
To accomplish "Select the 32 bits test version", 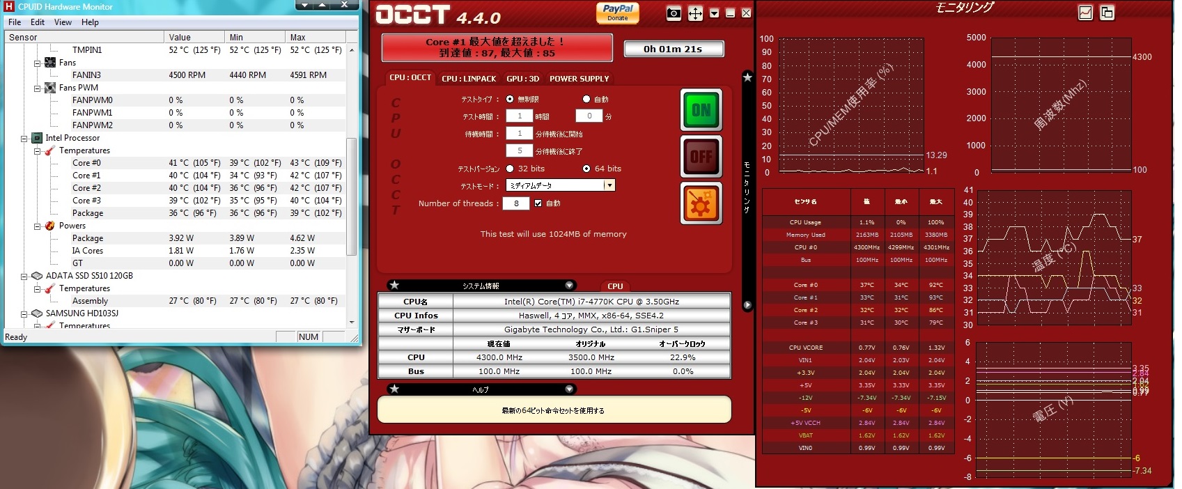I will pos(510,169).
